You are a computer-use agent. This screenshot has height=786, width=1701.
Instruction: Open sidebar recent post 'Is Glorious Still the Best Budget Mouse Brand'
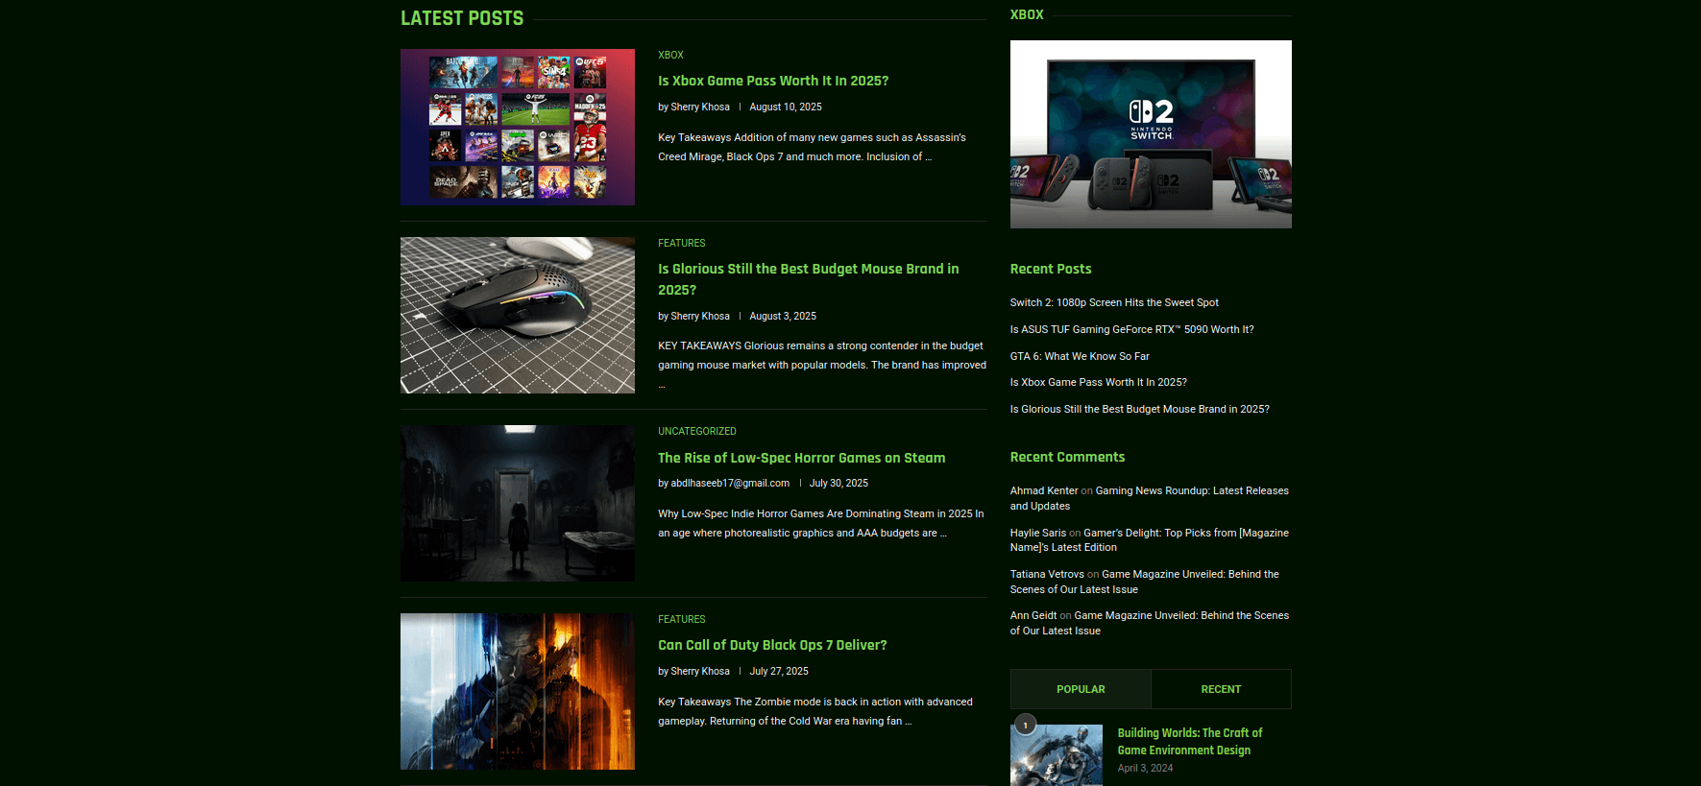pos(1140,409)
